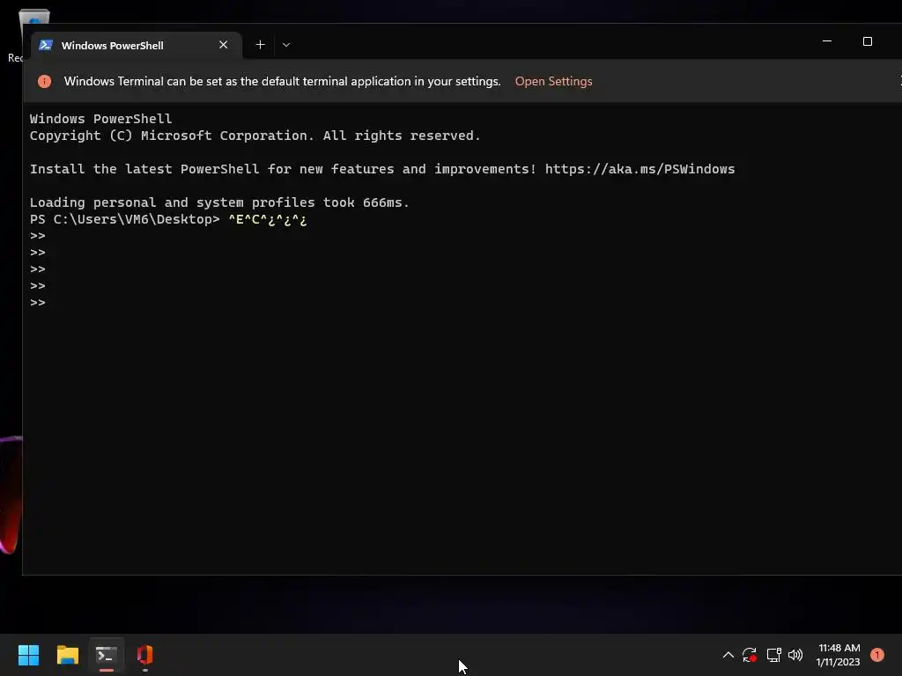Click the red info icon in notification bar
Viewport: 902px width, 676px height.
pyautogui.click(x=44, y=82)
